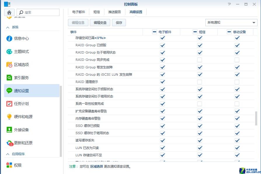Select the LUN 存储空间不足 event row
The height and width of the screenshot is (174, 261).
161,155
